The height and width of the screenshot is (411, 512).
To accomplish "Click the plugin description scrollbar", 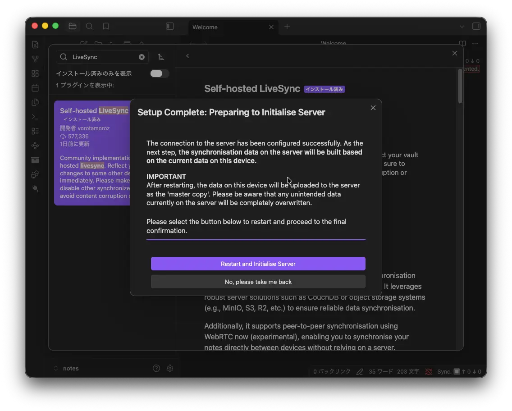I will click(x=460, y=86).
